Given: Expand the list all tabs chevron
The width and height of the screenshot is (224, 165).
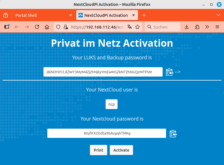Looking at the screenshot, I should (x=218, y=15).
